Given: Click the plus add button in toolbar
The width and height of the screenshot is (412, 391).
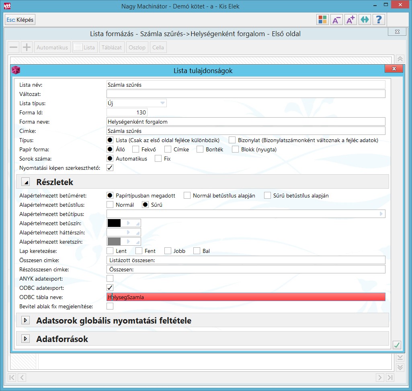Looking at the screenshot, I should [x=27, y=47].
